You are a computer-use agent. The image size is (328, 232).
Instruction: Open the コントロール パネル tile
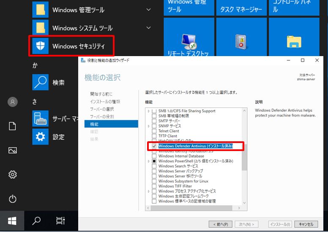click(x=294, y=8)
